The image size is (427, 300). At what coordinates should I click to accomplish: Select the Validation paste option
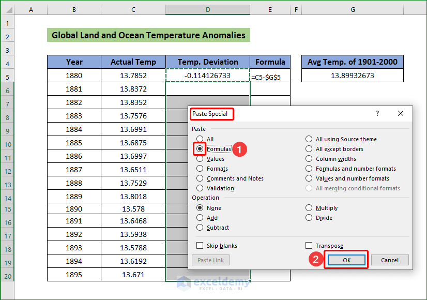(x=199, y=188)
